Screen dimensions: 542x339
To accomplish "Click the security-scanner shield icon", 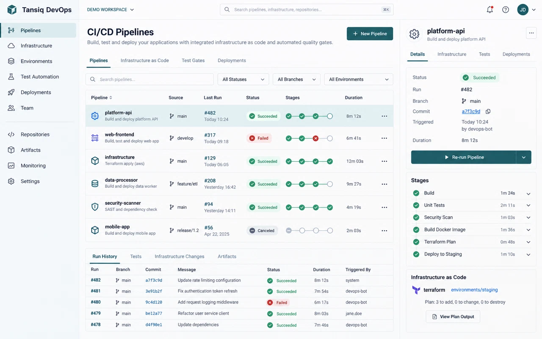I will [95, 207].
